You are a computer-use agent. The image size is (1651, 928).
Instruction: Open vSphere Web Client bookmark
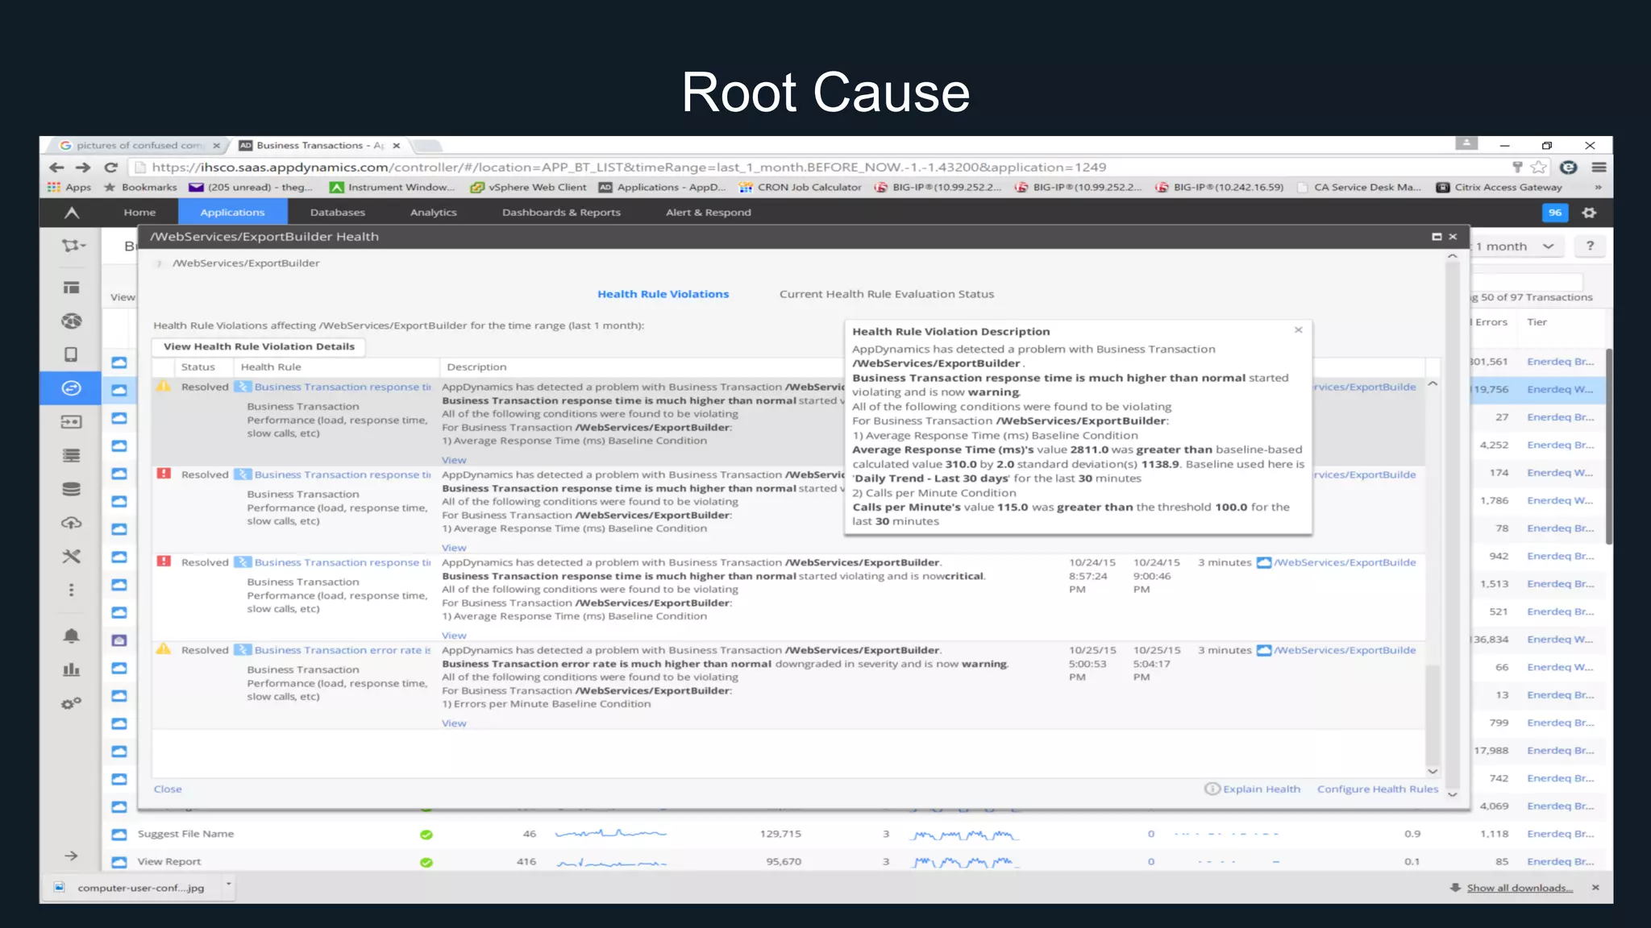coord(529,187)
